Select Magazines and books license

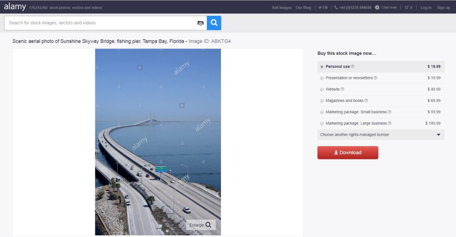(322, 101)
